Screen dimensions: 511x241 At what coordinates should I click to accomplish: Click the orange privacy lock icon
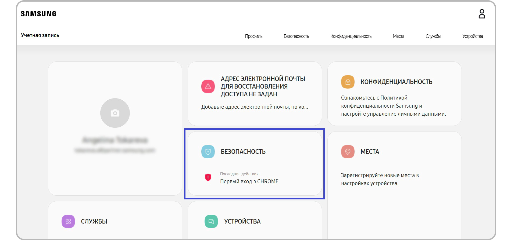pyautogui.click(x=348, y=82)
